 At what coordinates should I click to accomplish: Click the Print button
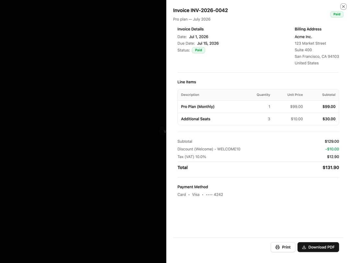283,247
